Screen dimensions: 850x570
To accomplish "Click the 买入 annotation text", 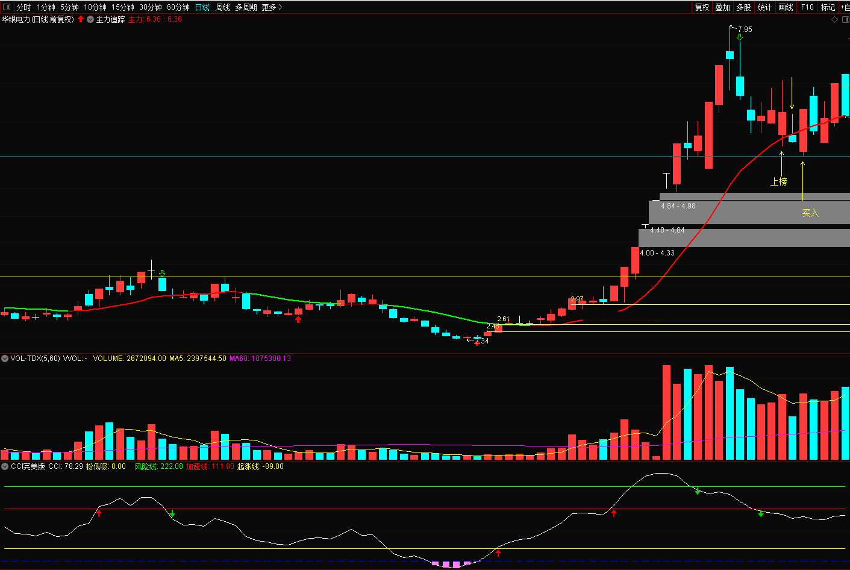I will point(810,213).
